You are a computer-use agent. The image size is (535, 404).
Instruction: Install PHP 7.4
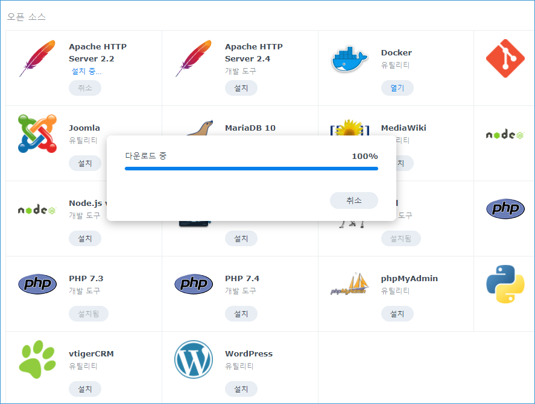[241, 314]
